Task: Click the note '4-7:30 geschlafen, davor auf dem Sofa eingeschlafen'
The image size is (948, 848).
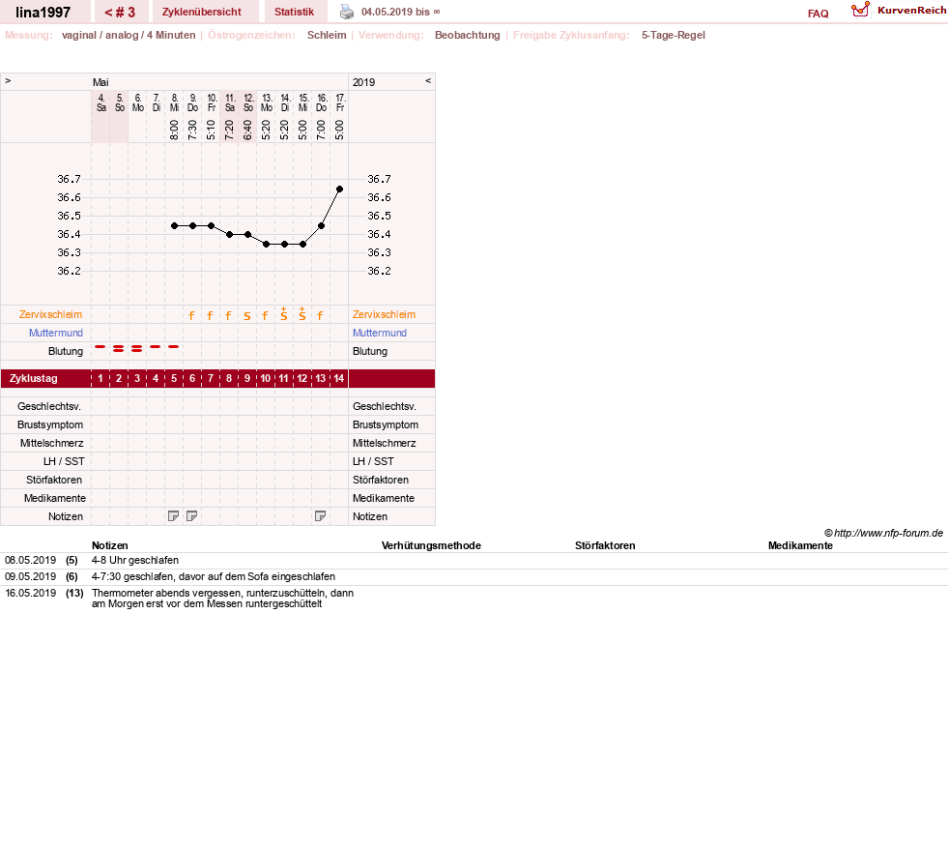Action: 214,576
